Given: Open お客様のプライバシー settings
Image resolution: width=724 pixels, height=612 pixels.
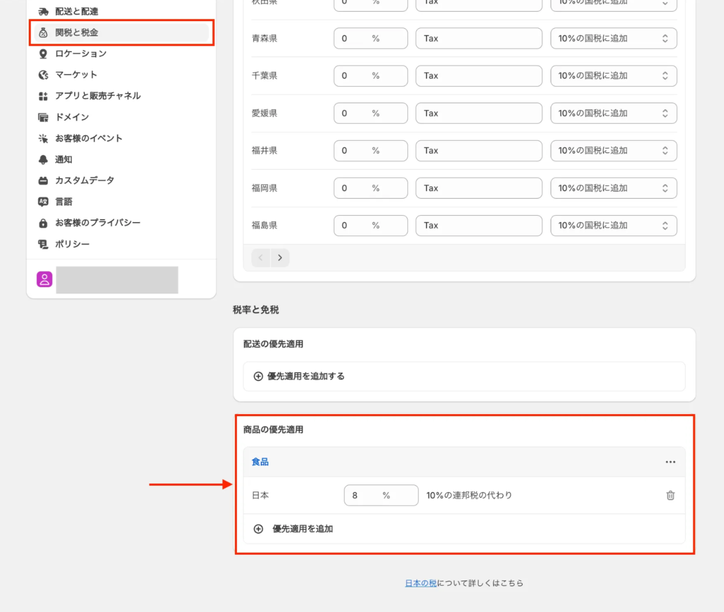Looking at the screenshot, I should (122, 223).
